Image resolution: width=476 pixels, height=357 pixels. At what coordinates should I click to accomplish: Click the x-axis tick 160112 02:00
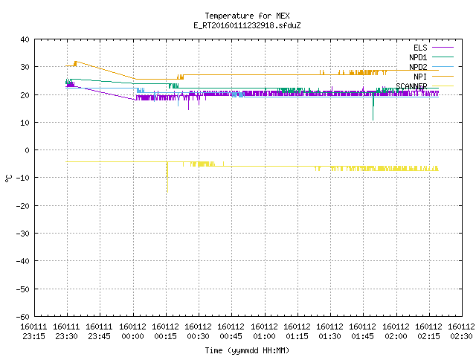pyautogui.click(x=396, y=332)
